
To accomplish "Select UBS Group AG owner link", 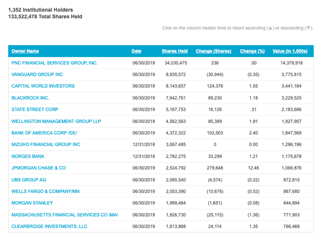I will [29, 180].
